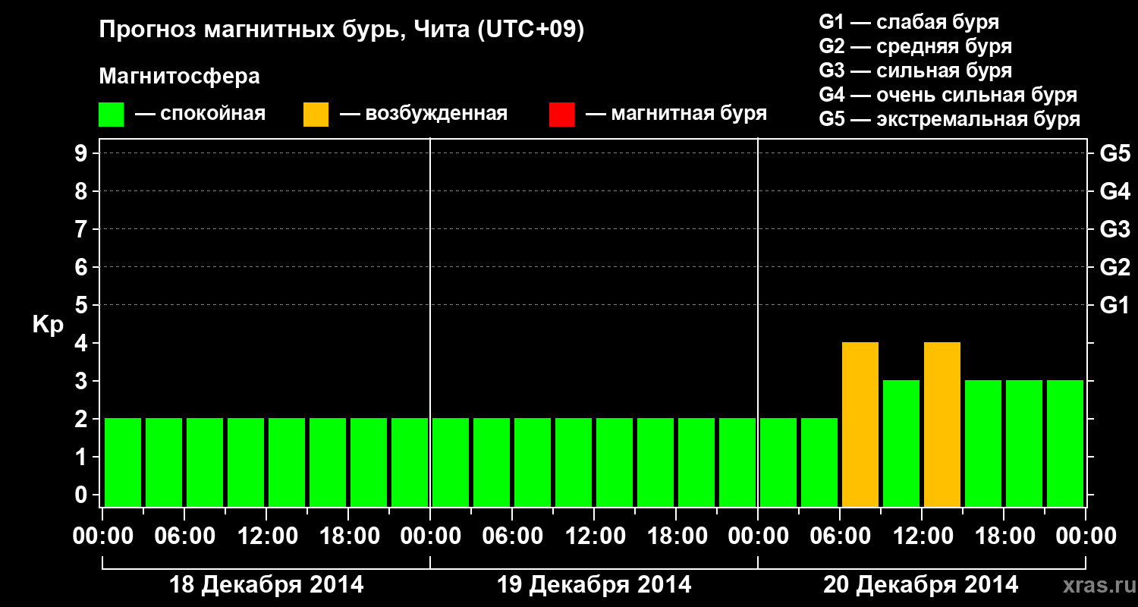Click the 'G5' label on the right axis
Image resolution: width=1138 pixels, height=607 pixels.
pyautogui.click(x=1114, y=153)
